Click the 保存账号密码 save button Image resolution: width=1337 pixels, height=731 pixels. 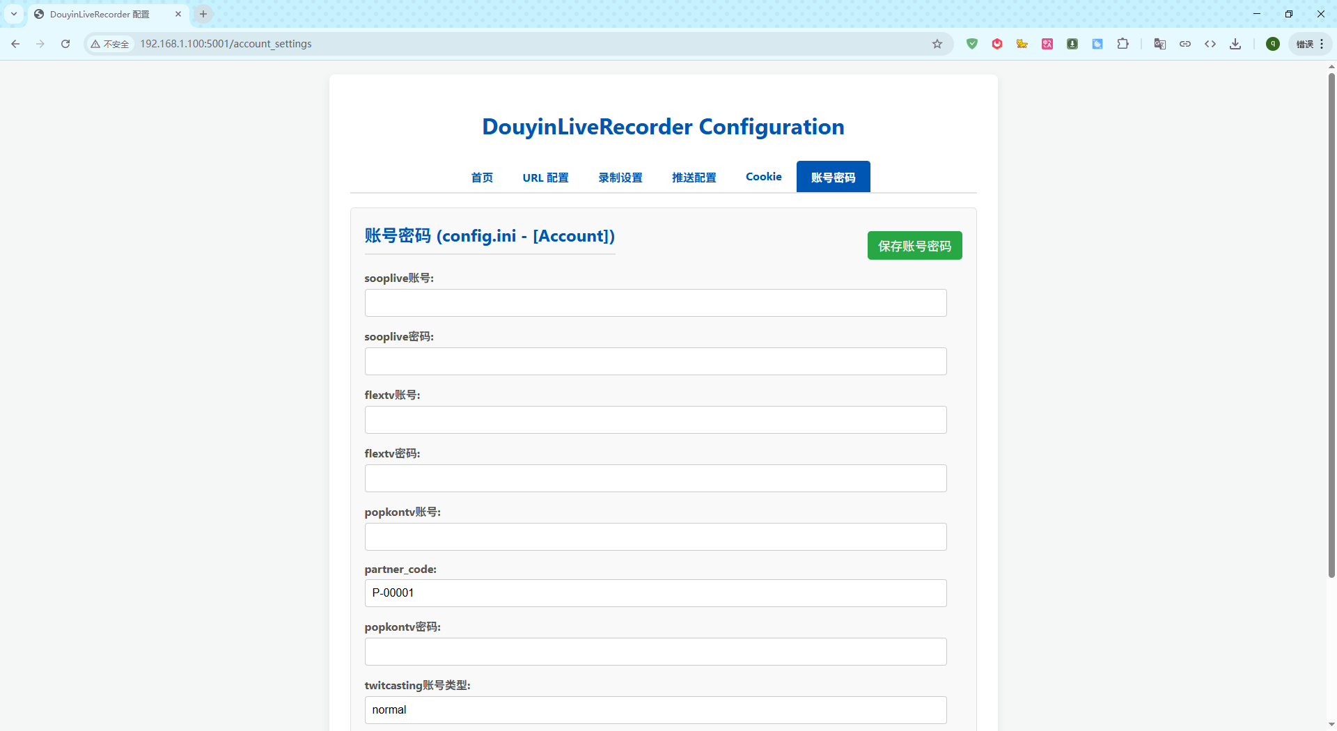[914, 245]
